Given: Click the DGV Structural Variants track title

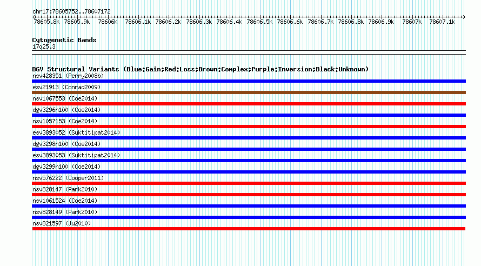Looking at the screenshot, I should (201, 69).
